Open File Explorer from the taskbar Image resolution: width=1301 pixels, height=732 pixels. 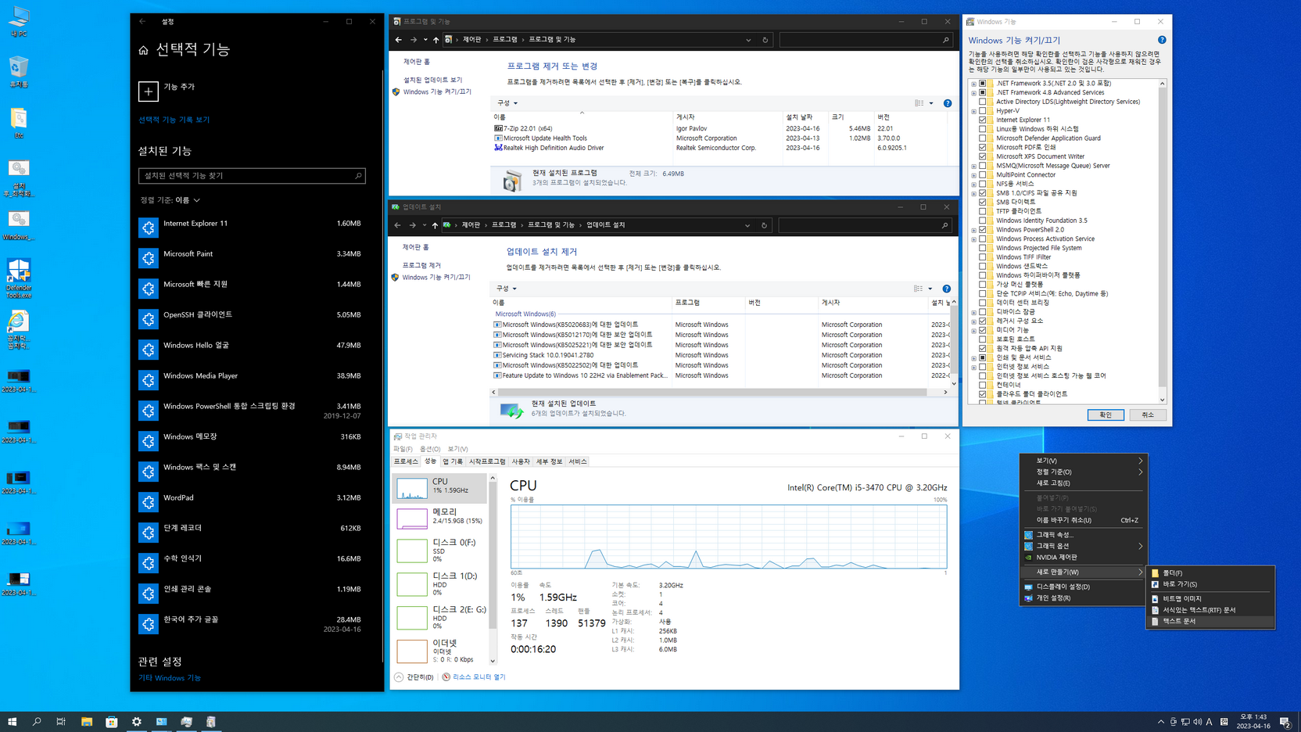click(x=87, y=722)
